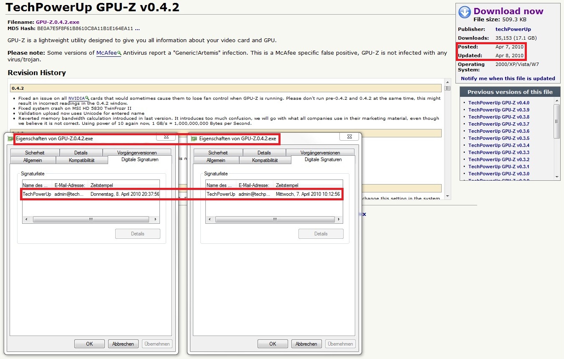
Task: Switch to Details tab in left dialog
Action: 81,153
